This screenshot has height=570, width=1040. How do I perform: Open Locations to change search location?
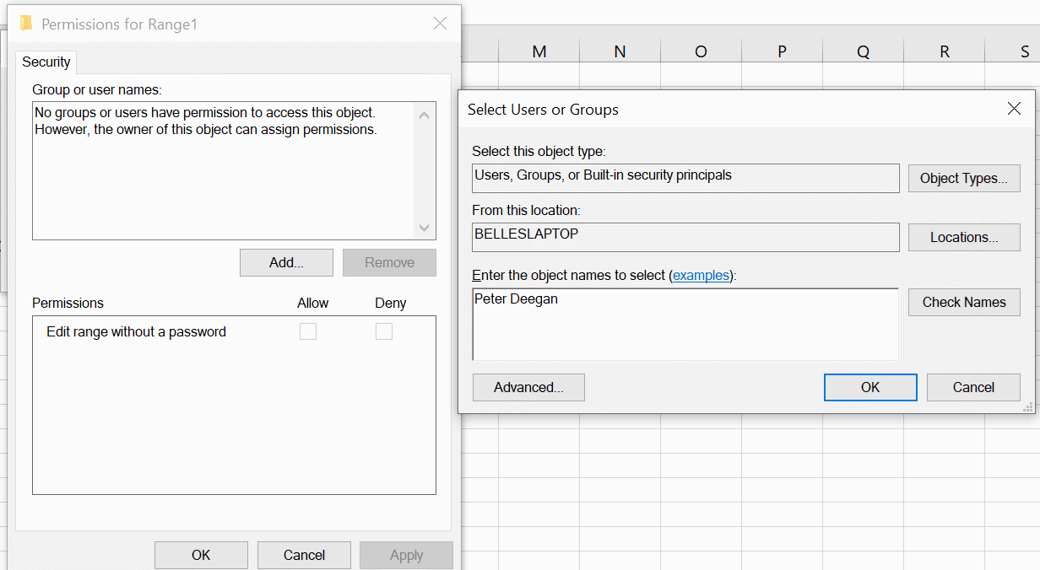(963, 238)
